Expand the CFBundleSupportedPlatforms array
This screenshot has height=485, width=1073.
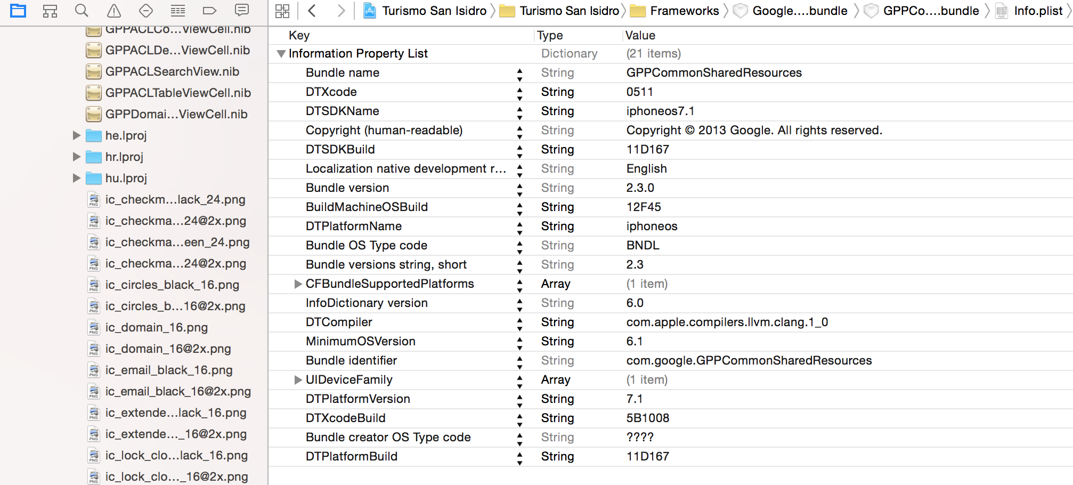[298, 284]
